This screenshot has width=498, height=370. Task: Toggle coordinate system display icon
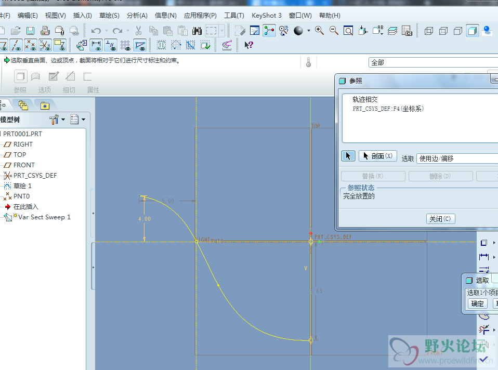click(x=45, y=45)
